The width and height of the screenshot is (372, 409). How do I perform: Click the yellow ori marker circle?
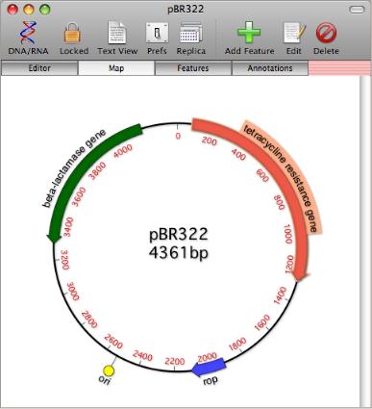click(x=109, y=371)
